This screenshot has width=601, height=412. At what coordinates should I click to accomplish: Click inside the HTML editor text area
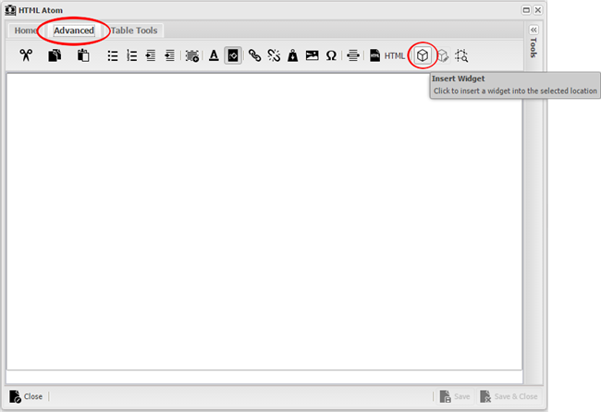(x=264, y=222)
